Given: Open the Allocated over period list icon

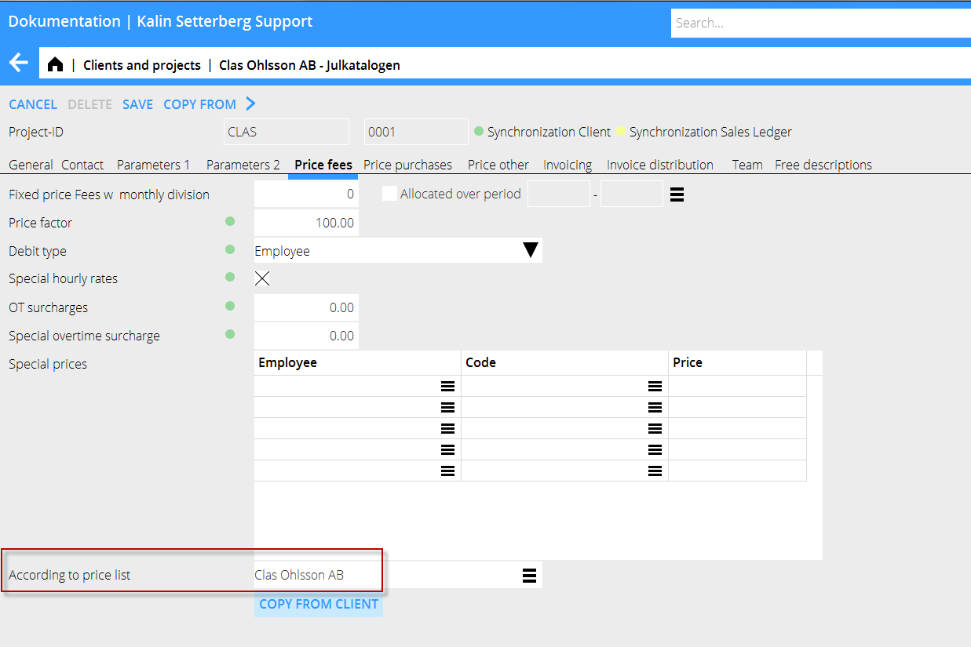Looking at the screenshot, I should tap(677, 194).
